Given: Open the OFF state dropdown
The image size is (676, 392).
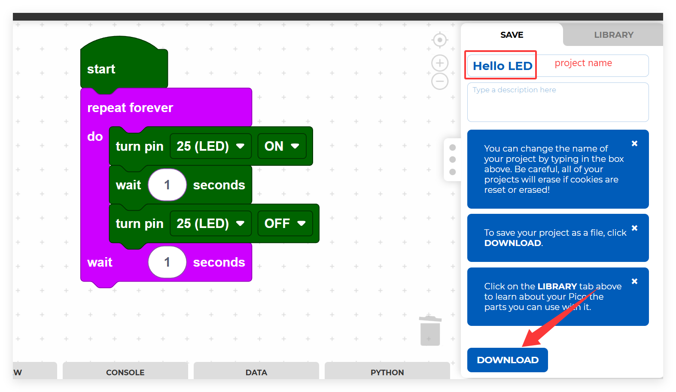Looking at the screenshot, I should [285, 223].
